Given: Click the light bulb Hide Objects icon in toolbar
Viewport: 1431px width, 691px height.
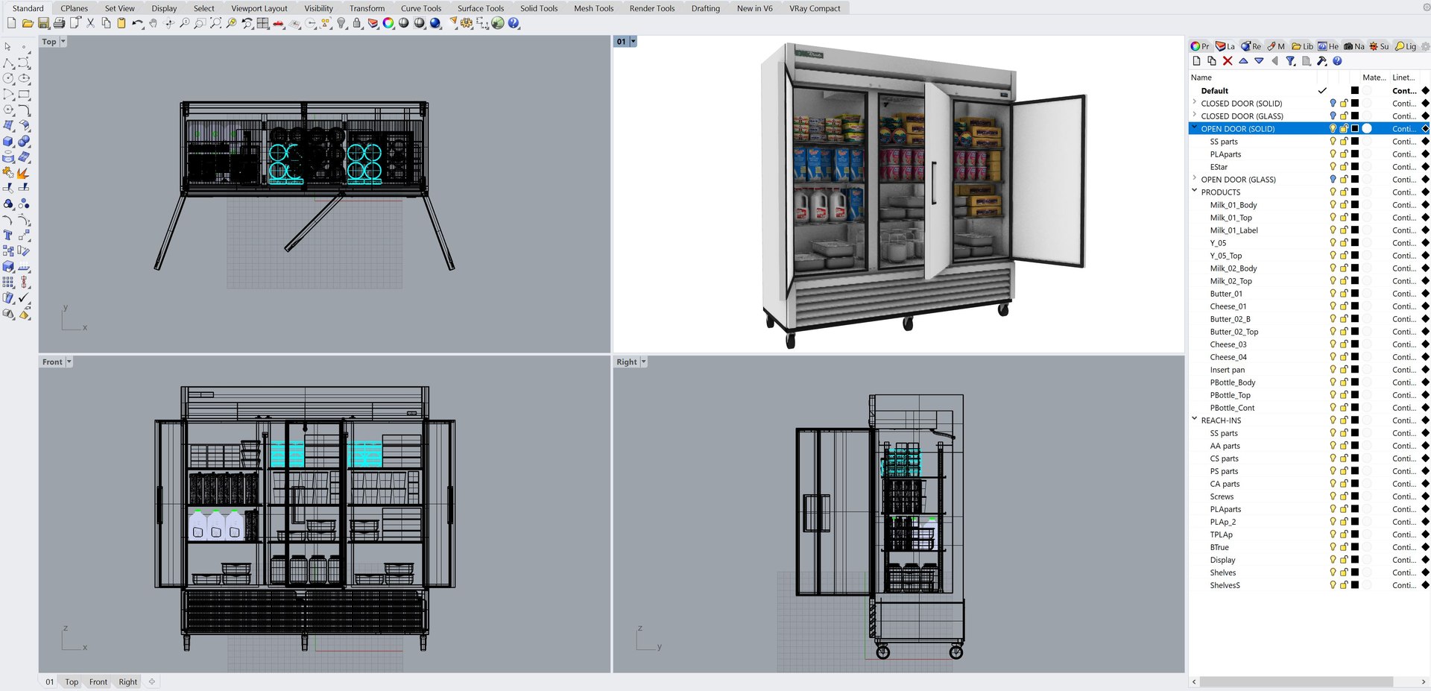Looking at the screenshot, I should 341,23.
